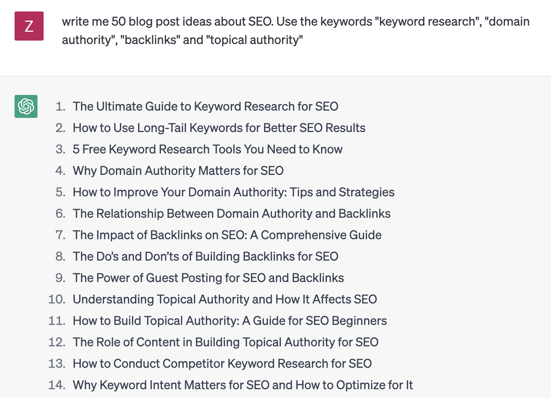Click the SEO Beginners topical authority guide

point(230,321)
